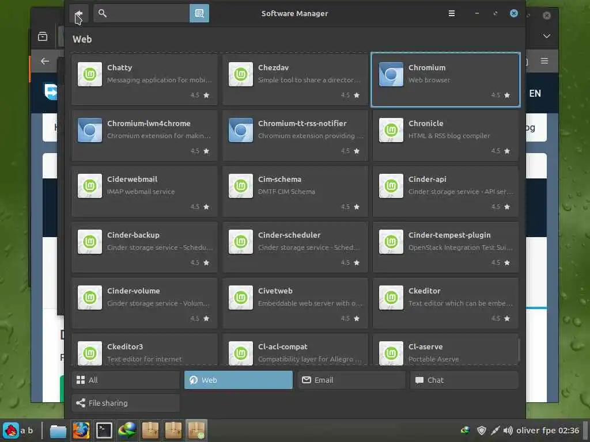Click the Cinder-scheduler title text

(289, 235)
